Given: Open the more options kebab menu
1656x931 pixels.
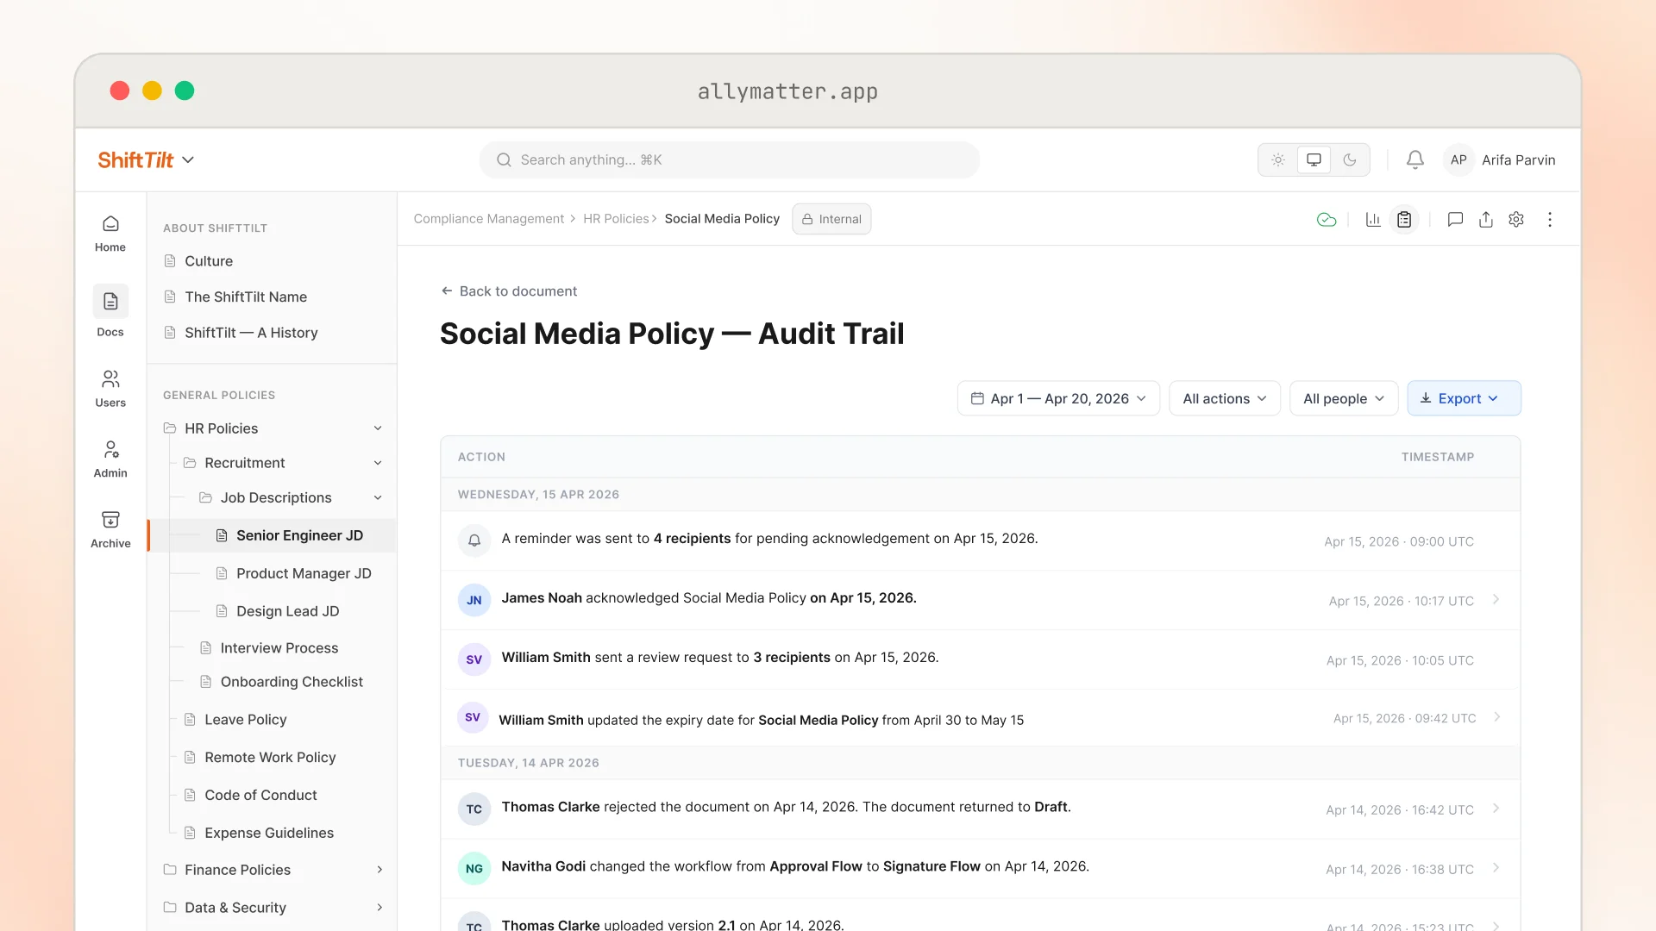Looking at the screenshot, I should [x=1550, y=220].
